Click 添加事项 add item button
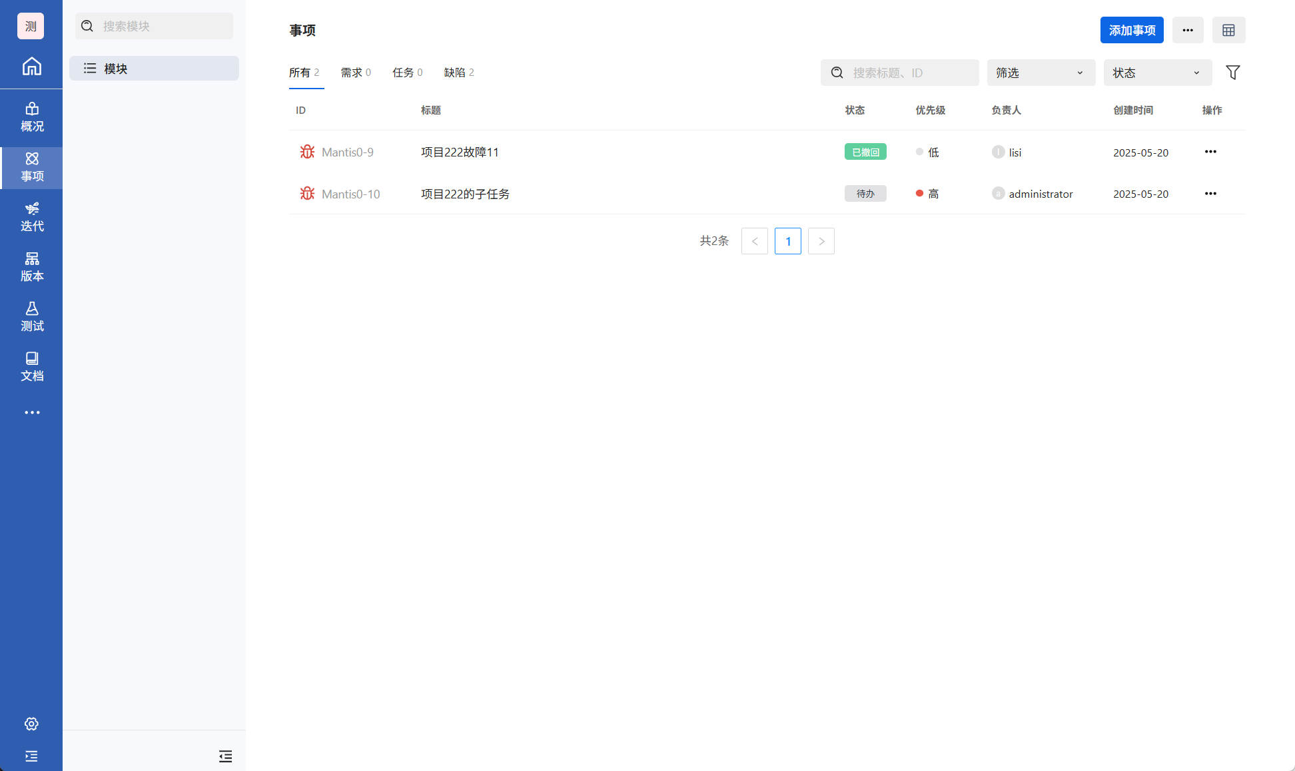Screen dimensions: 1295x771 pos(1131,30)
